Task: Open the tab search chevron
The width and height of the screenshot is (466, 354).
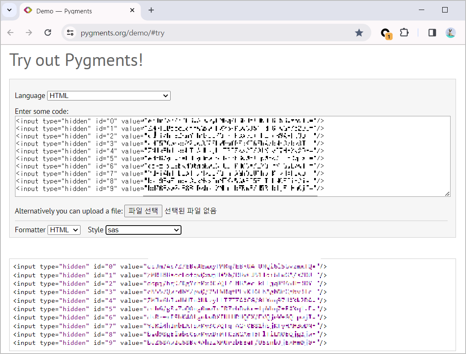Action: tap(10, 10)
